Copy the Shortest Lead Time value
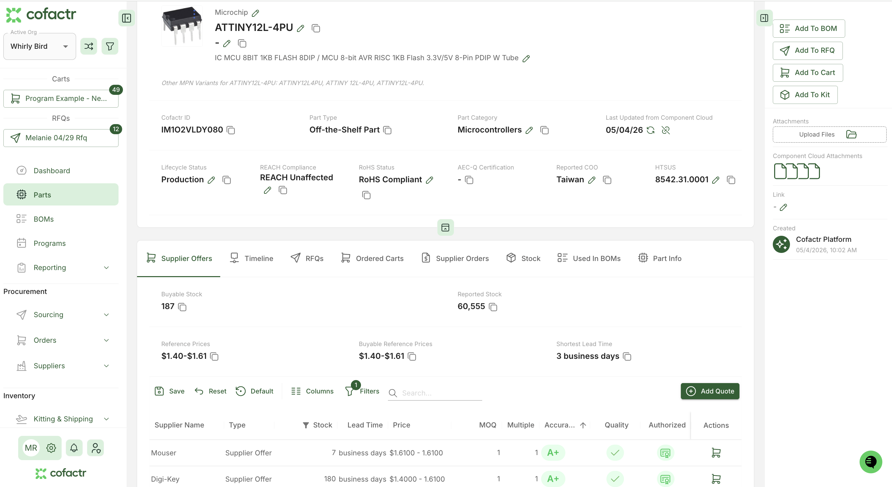The image size is (892, 487). coord(627,357)
